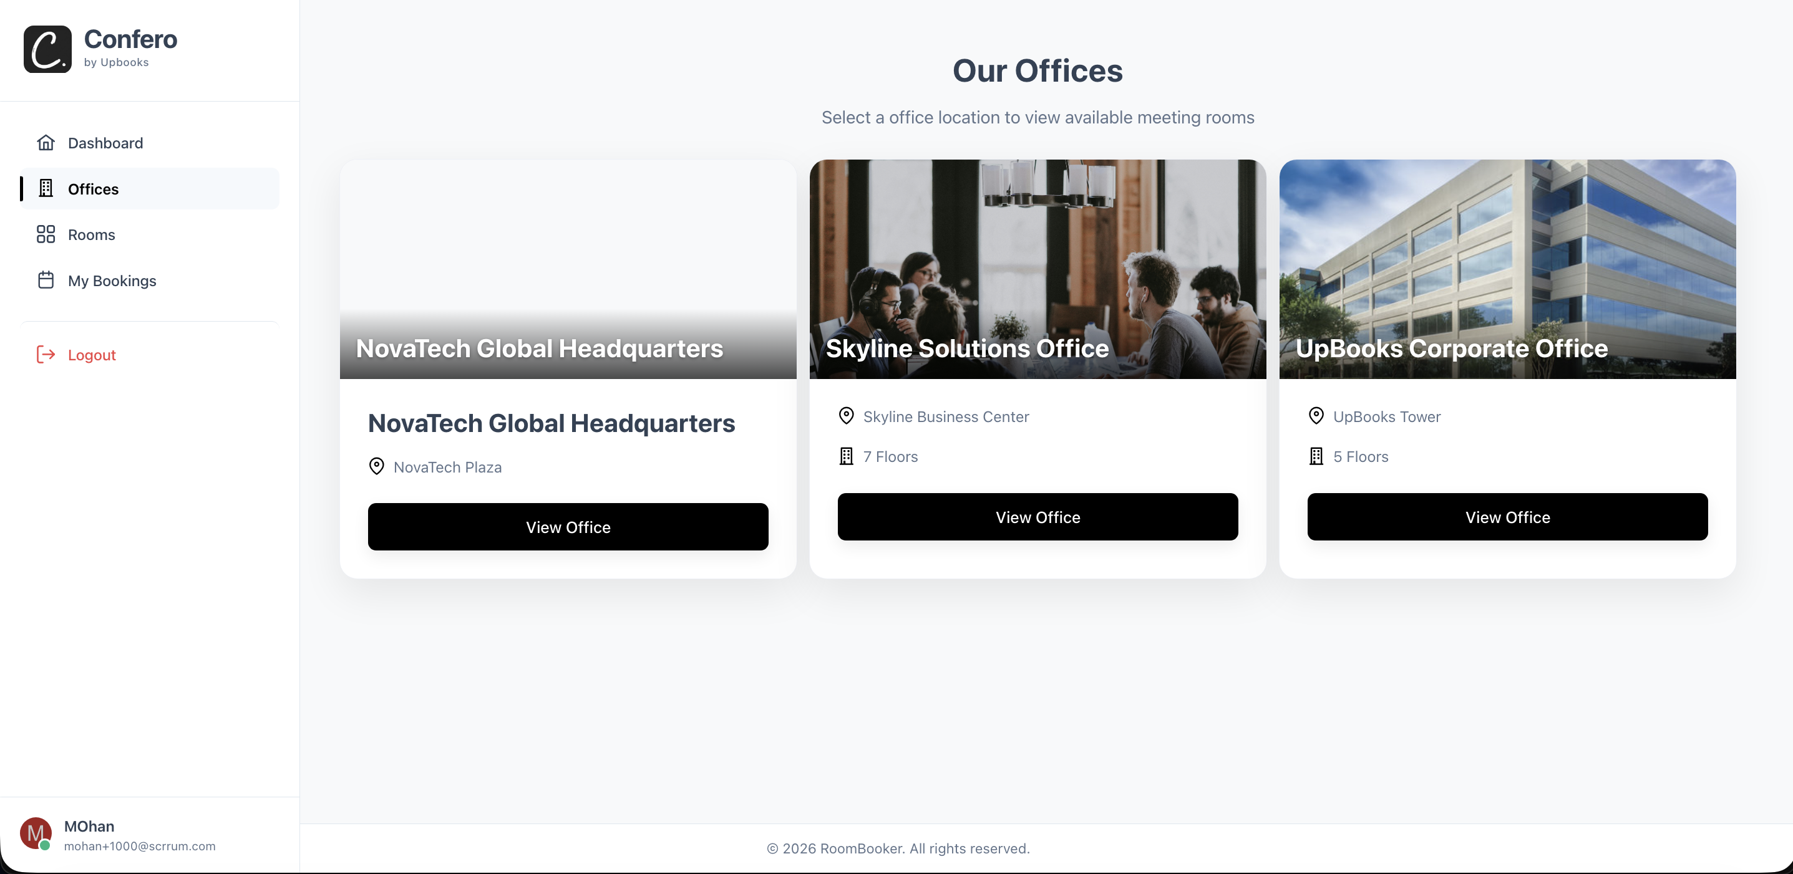Click View Office on UpBooks Corporate Office
Viewport: 1793px width, 874px height.
(1507, 517)
